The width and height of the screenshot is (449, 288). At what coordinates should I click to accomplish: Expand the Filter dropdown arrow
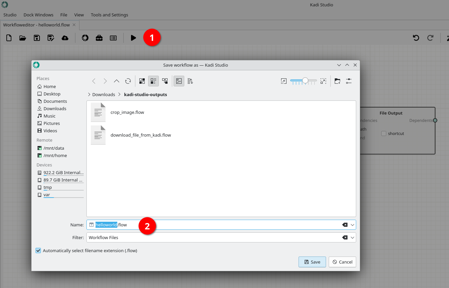(352, 237)
